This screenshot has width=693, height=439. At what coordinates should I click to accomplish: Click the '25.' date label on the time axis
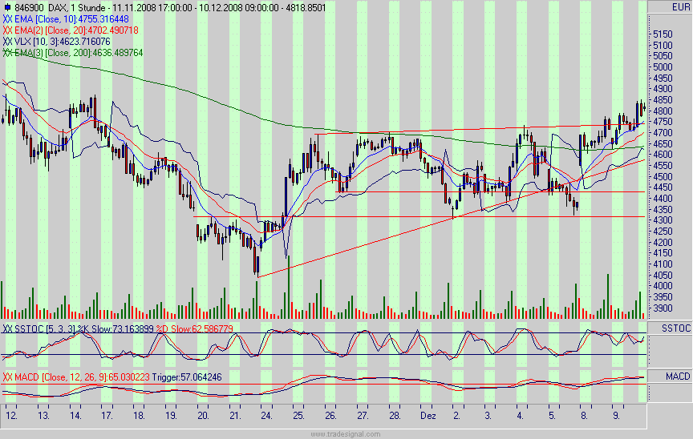298,416
